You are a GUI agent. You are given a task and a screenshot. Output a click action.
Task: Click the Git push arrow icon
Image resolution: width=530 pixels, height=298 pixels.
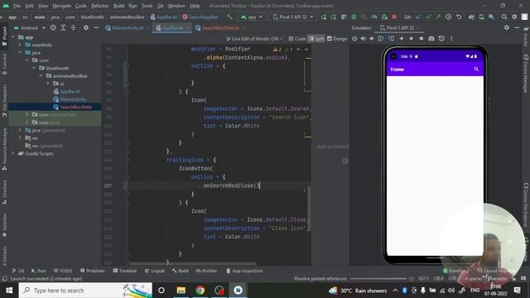[438, 17]
